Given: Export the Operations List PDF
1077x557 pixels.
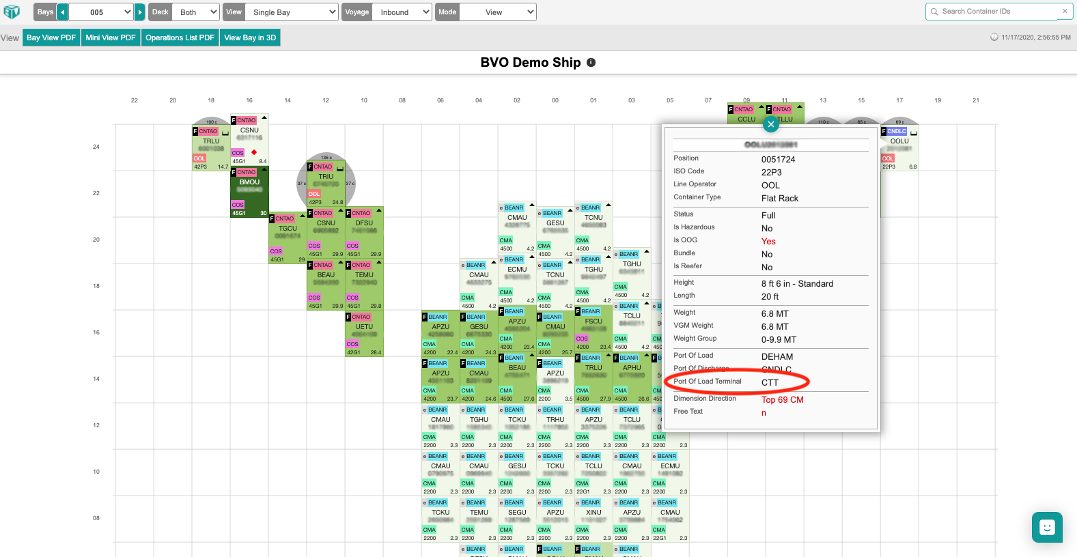Looking at the screenshot, I should pos(180,38).
